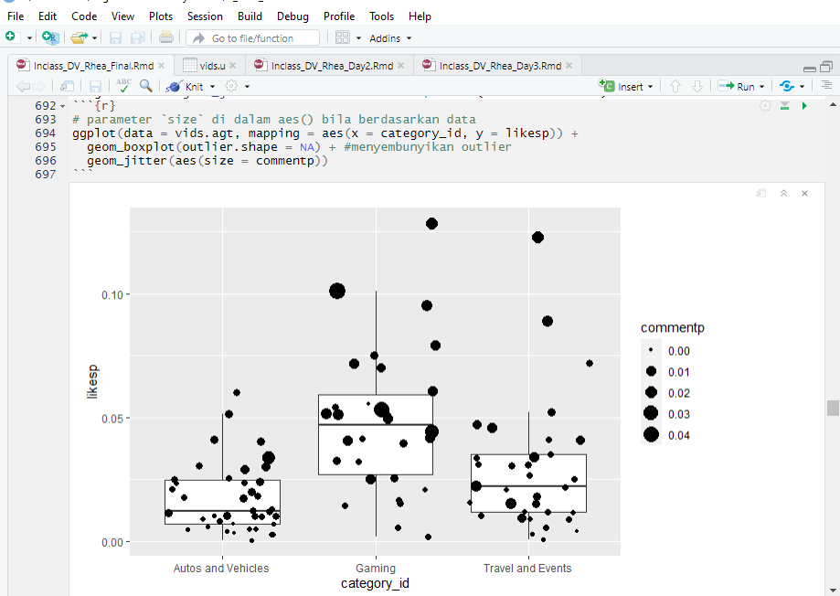Toggle the document outline panel

point(827,85)
